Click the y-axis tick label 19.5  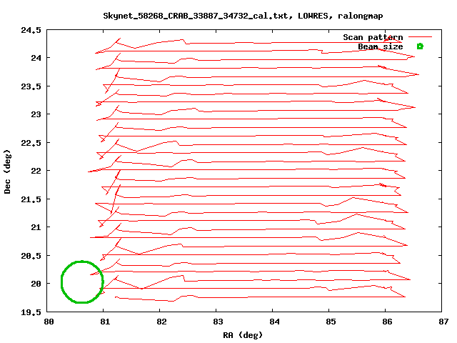[31, 312]
